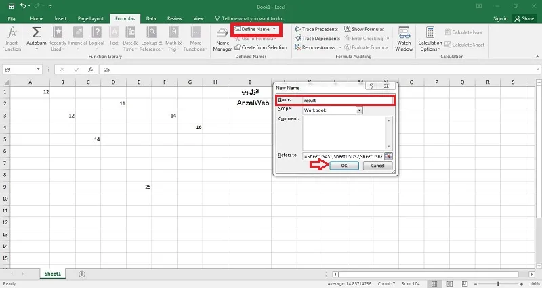This screenshot has height=288, width=542.
Task: Open the Insert Function fx icon
Action: click(12, 32)
